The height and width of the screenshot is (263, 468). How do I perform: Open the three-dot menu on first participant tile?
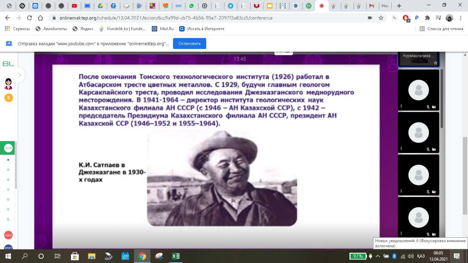pyautogui.click(x=401, y=106)
